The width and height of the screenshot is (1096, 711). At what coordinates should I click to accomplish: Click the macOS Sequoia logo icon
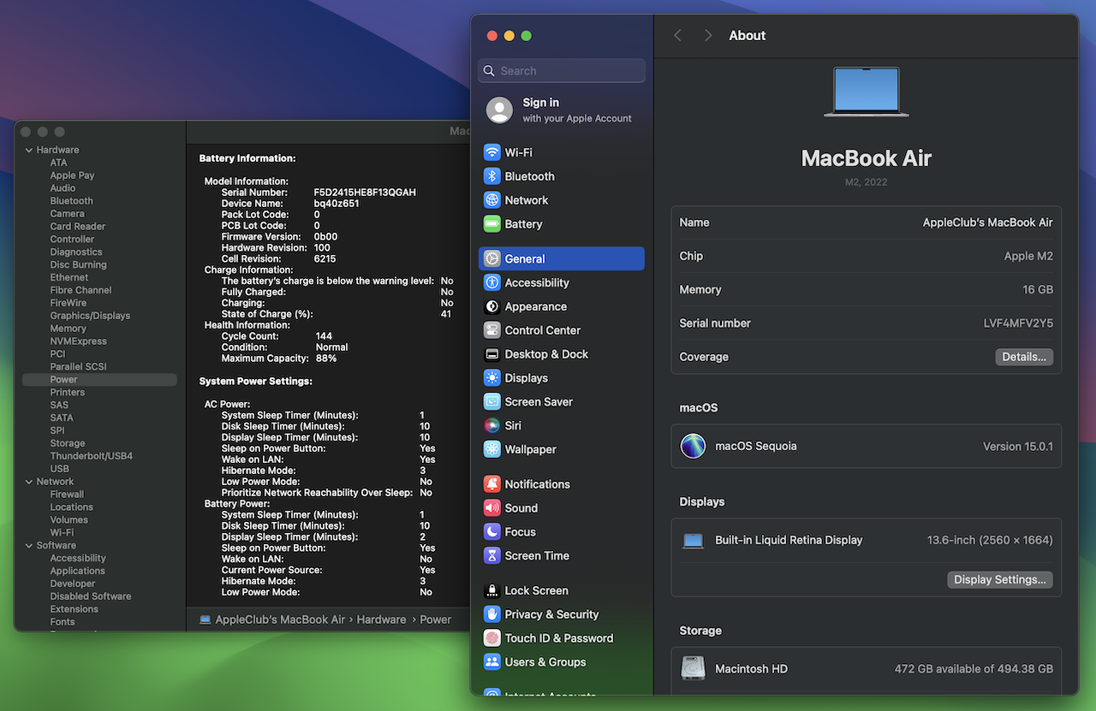coord(693,446)
